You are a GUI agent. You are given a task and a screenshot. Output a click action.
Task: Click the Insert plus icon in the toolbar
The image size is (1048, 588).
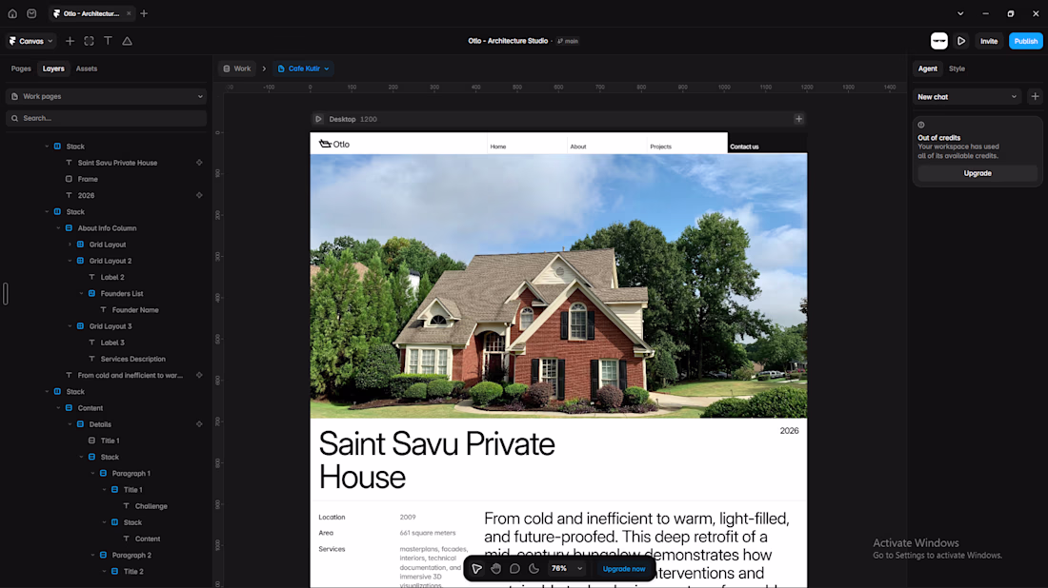click(70, 41)
